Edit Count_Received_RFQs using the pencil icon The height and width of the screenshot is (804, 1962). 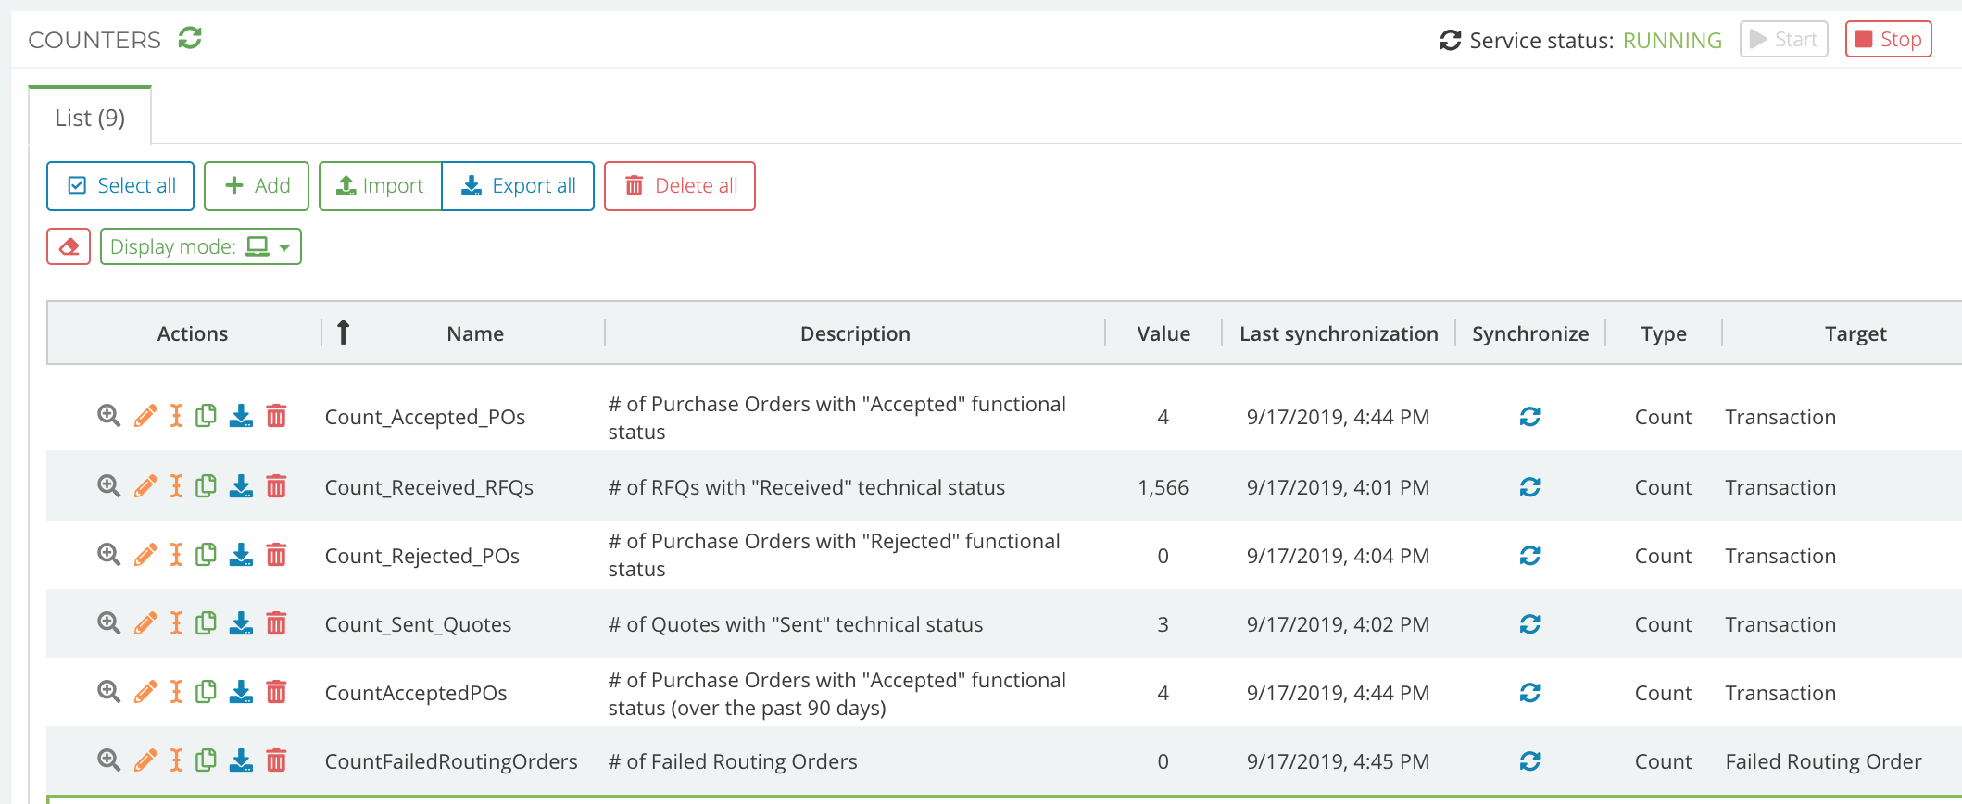145,486
